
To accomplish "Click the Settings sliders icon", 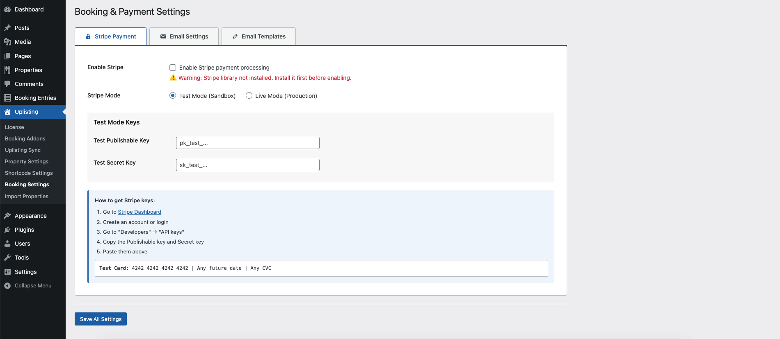I will pyautogui.click(x=7, y=272).
